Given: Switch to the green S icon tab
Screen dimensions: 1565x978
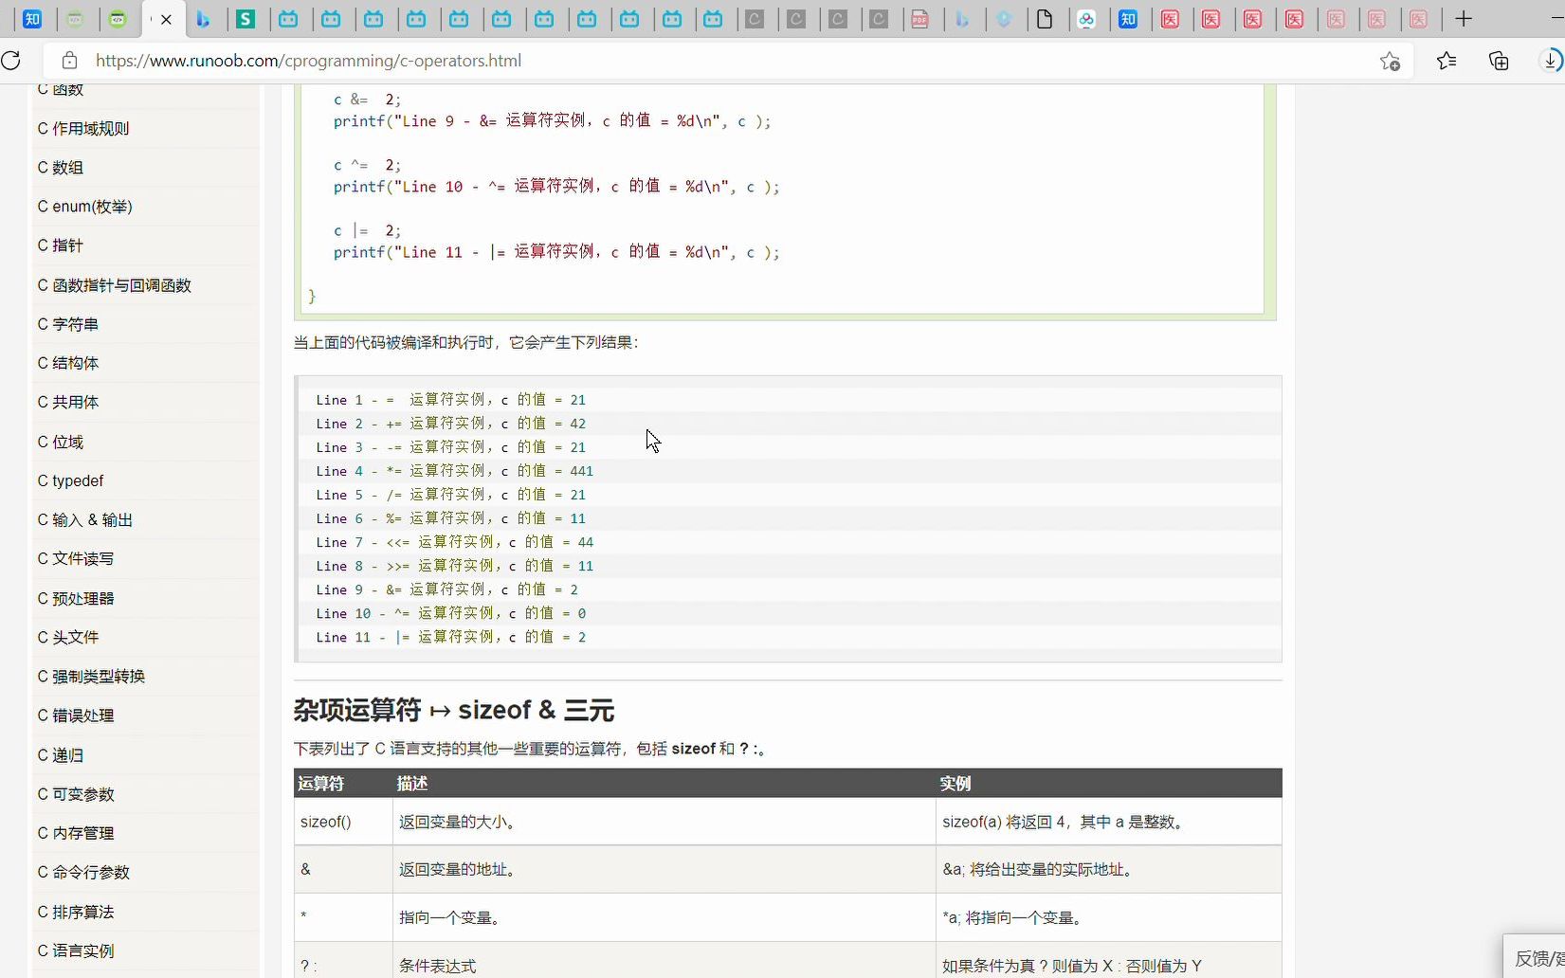Looking at the screenshot, I should [x=246, y=19].
